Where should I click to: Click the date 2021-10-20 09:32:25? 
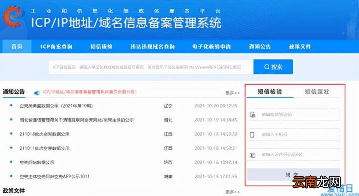(216, 106)
